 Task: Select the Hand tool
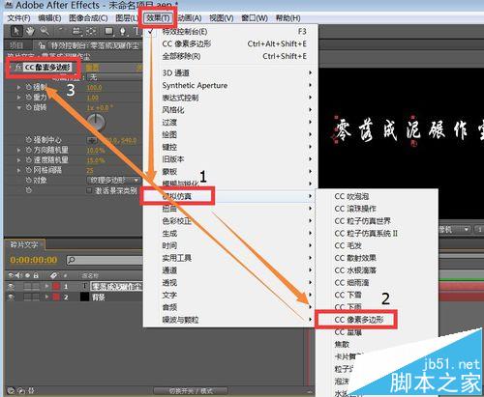(31, 31)
